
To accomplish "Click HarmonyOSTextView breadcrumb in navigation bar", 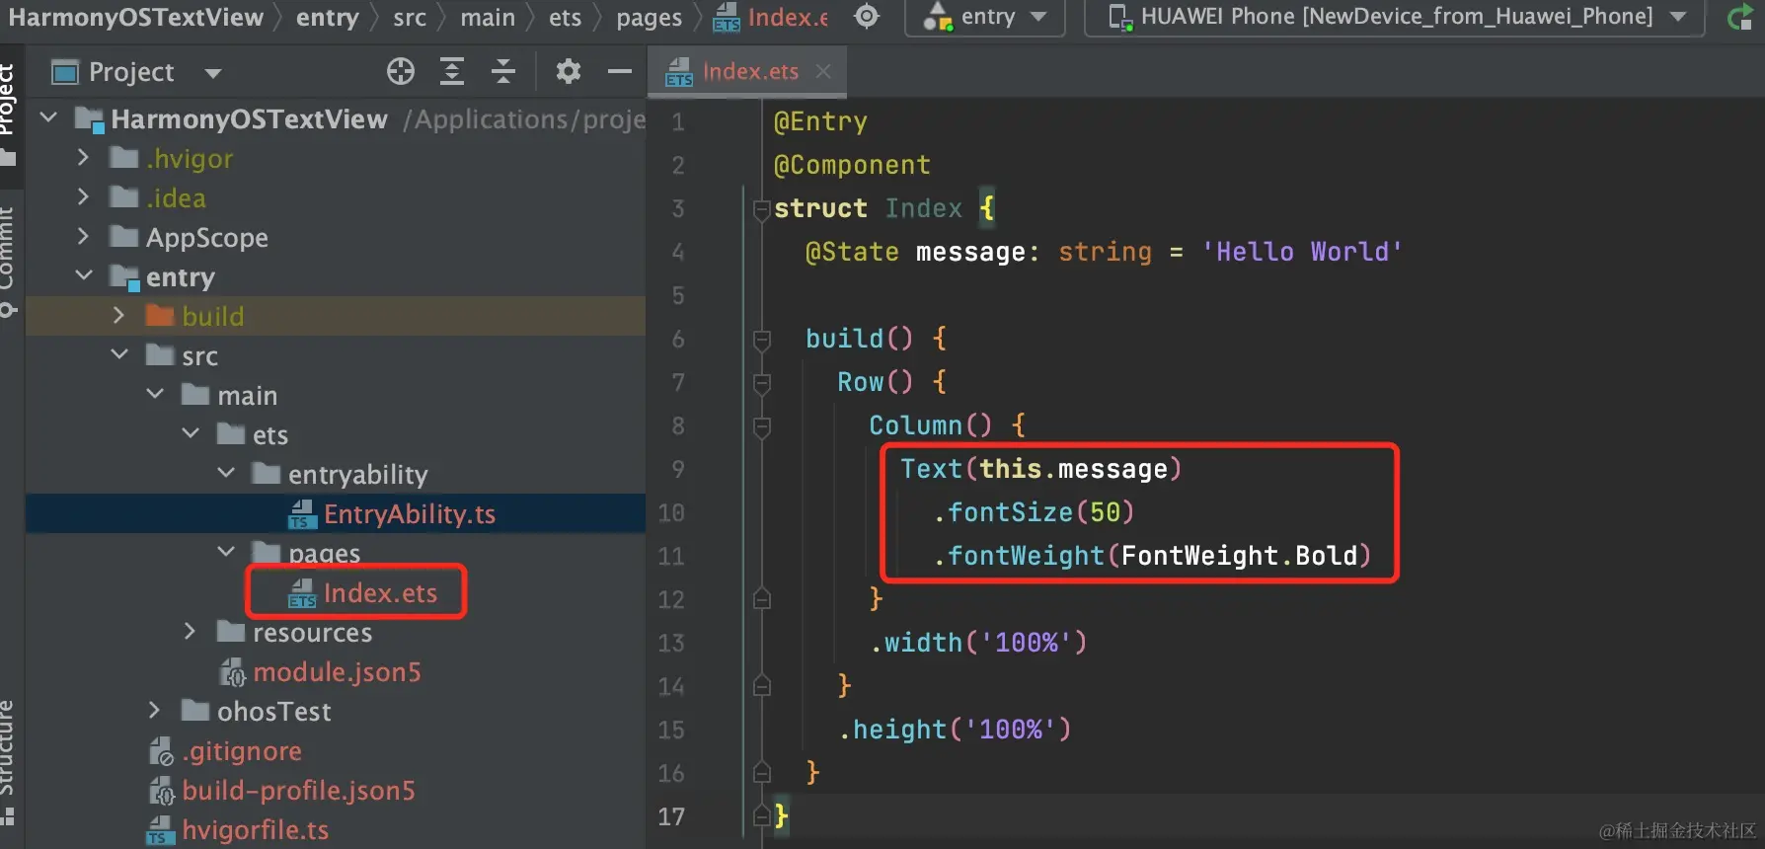I will point(136,18).
